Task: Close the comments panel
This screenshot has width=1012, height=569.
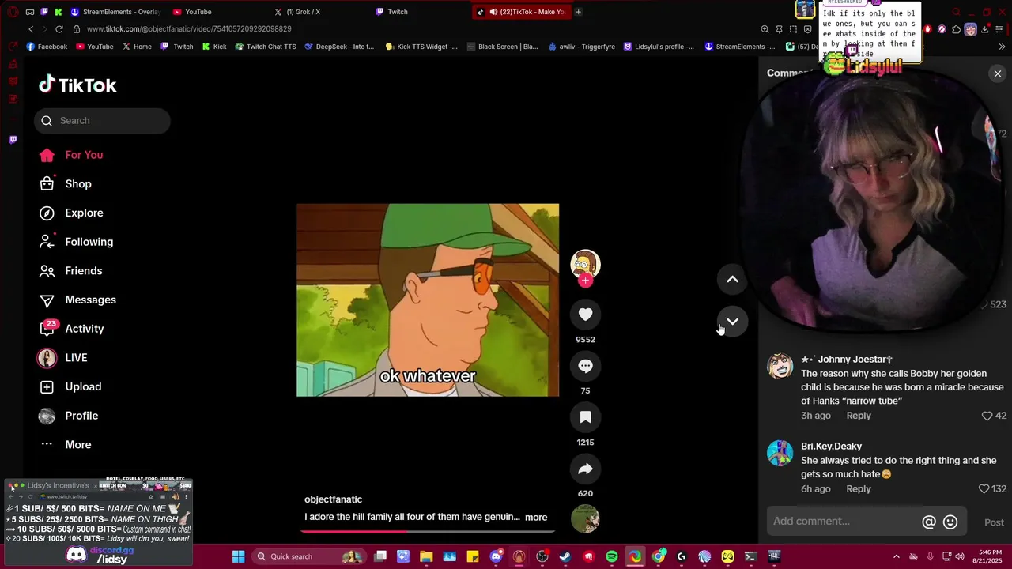Action: (x=997, y=73)
